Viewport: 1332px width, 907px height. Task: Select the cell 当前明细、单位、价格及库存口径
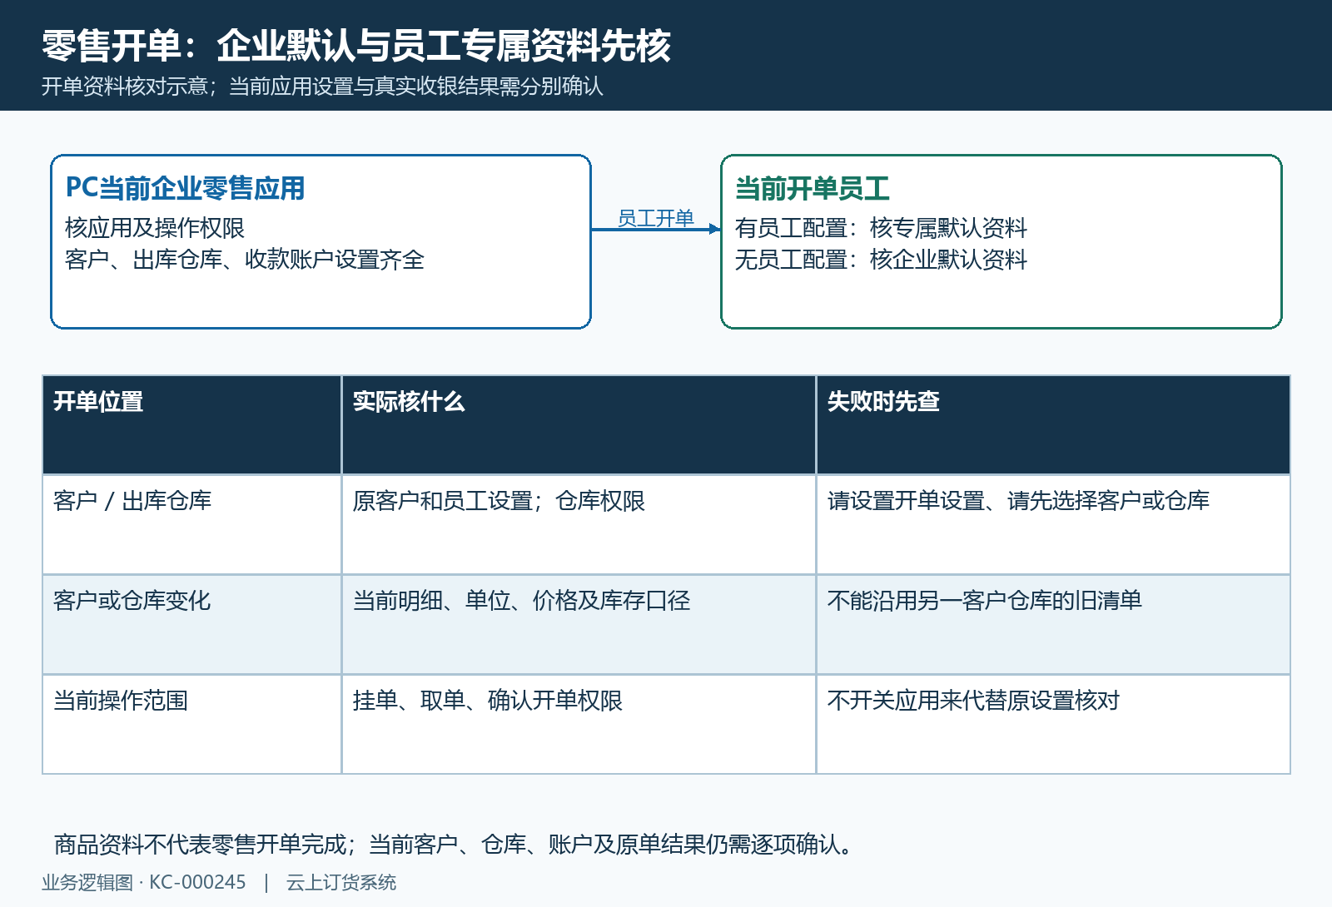tap(579, 624)
